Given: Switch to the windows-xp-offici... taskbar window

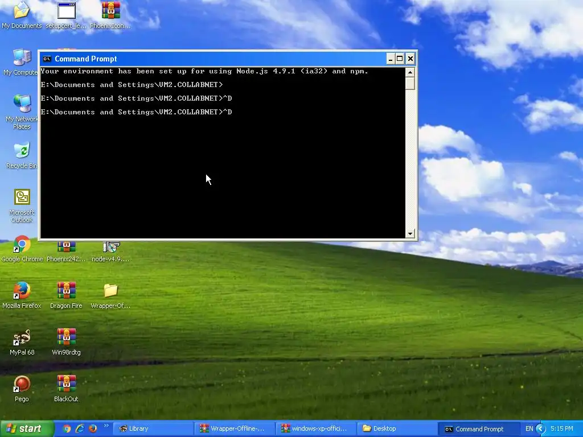Looking at the screenshot, I should [316, 429].
